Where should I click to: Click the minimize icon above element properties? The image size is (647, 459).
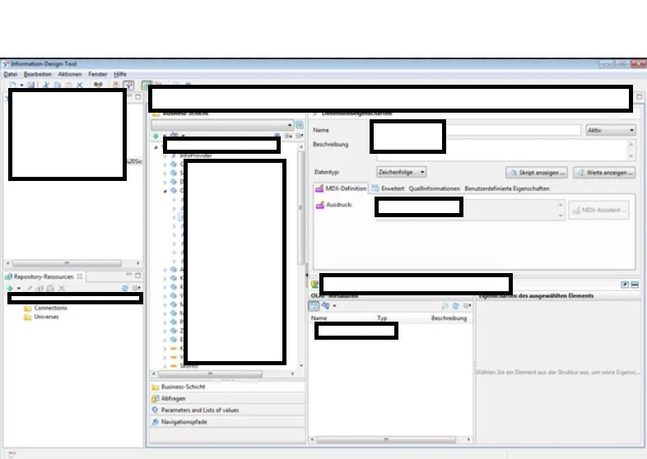[635, 285]
